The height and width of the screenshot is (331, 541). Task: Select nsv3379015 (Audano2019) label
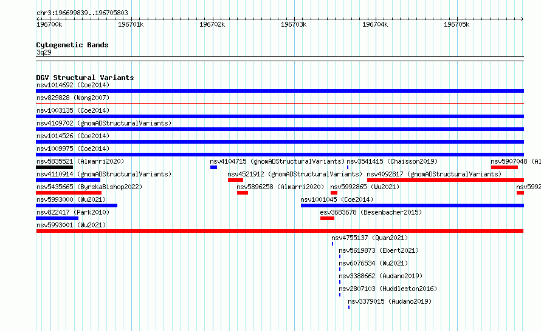tap(390, 301)
